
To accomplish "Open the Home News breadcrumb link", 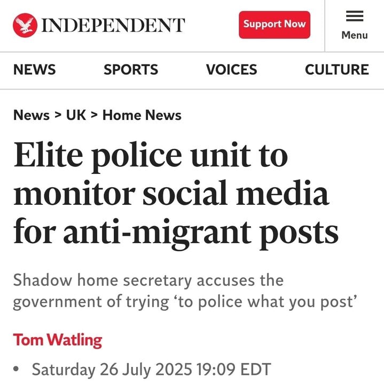I will [x=142, y=115].
